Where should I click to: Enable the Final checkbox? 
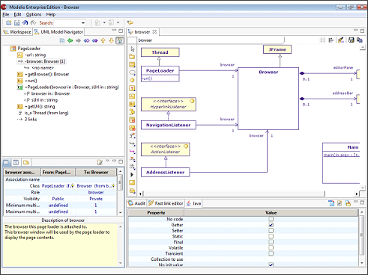271,242
